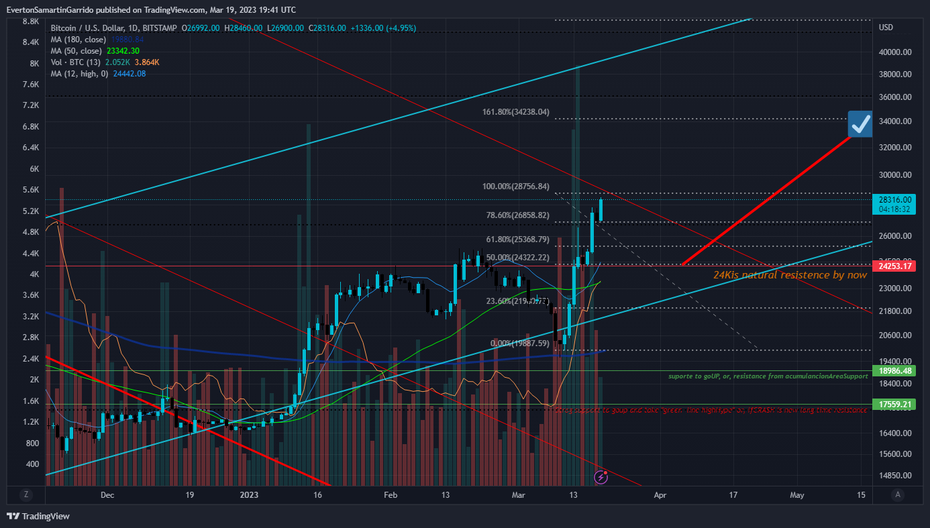Click the '24Kis natural resistence by now' note
The image size is (930, 528).
click(790, 275)
